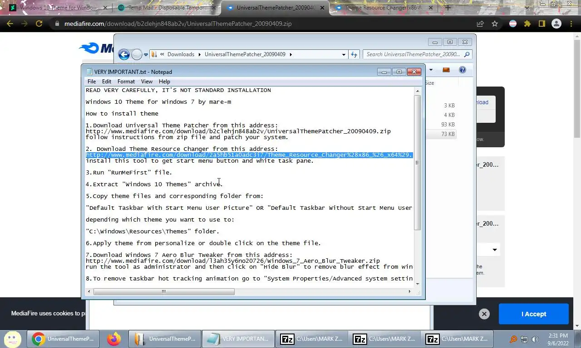
Task: Click the Notepad scroll right arrow
Action: click(409, 291)
